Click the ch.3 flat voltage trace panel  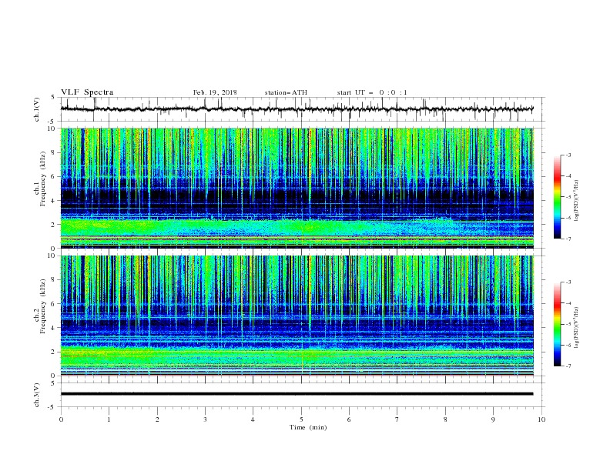click(302, 395)
